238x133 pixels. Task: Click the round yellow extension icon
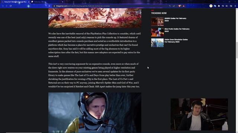[211, 6]
